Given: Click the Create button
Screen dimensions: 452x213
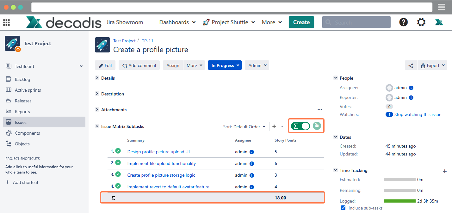Looking at the screenshot, I should pyautogui.click(x=301, y=22).
